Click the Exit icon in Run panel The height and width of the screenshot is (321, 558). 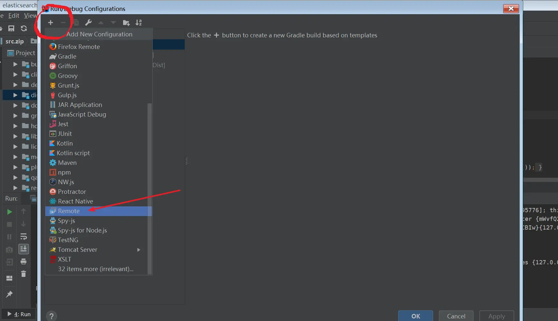[x=9, y=262]
